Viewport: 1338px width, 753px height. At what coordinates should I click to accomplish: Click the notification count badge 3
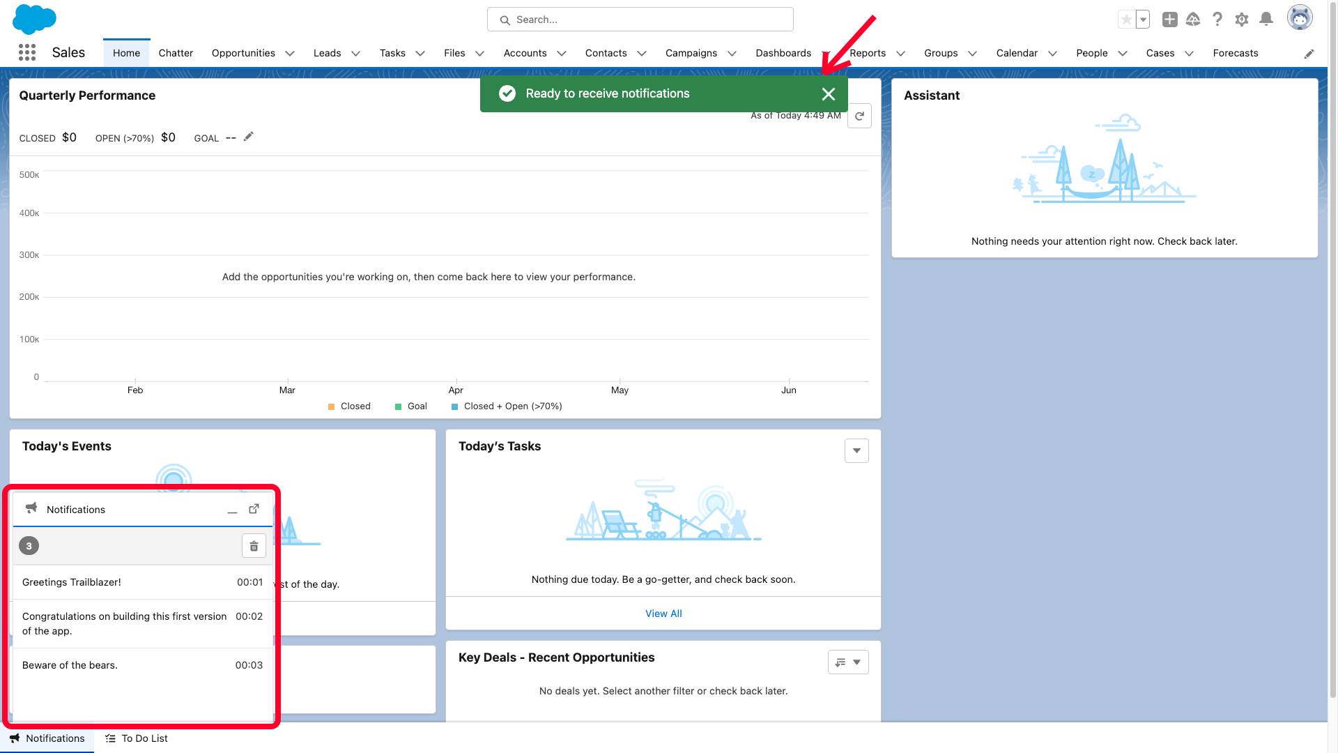pos(29,546)
